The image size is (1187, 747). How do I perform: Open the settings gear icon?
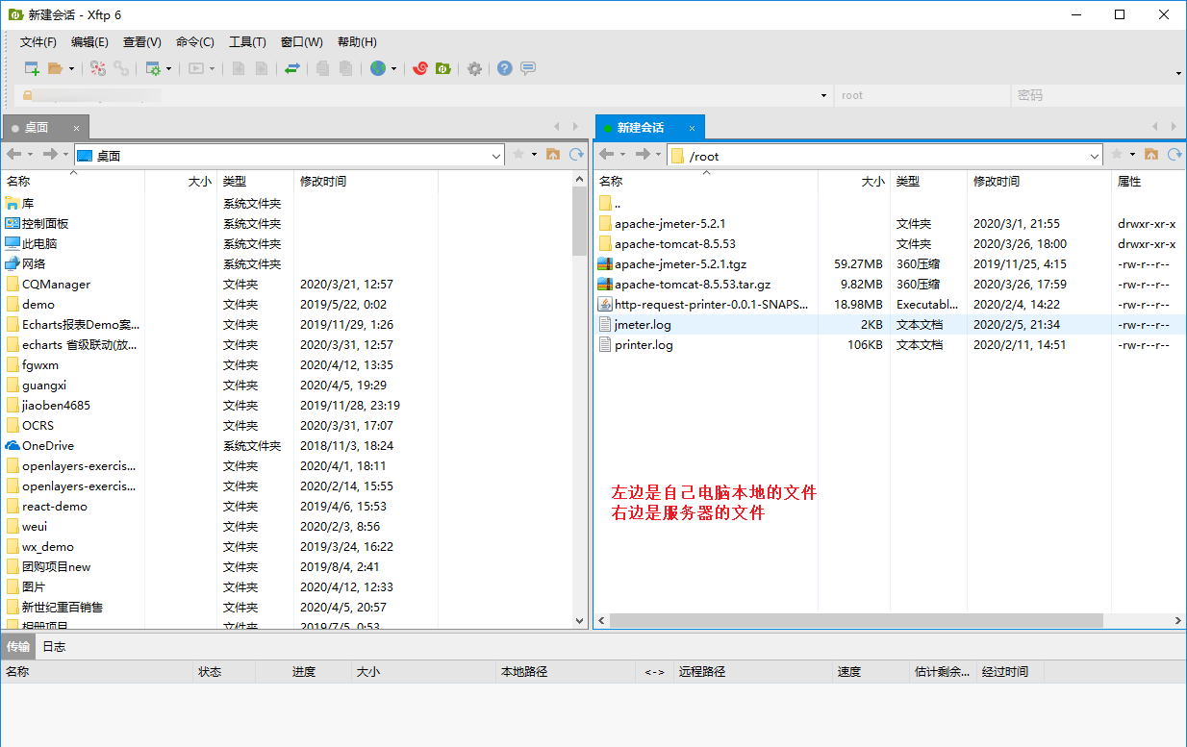[475, 68]
